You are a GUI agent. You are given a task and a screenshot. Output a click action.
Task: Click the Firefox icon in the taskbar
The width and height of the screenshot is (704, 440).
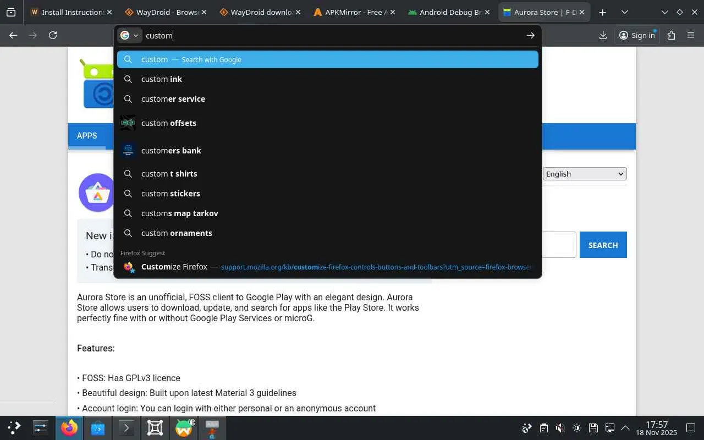click(x=69, y=427)
